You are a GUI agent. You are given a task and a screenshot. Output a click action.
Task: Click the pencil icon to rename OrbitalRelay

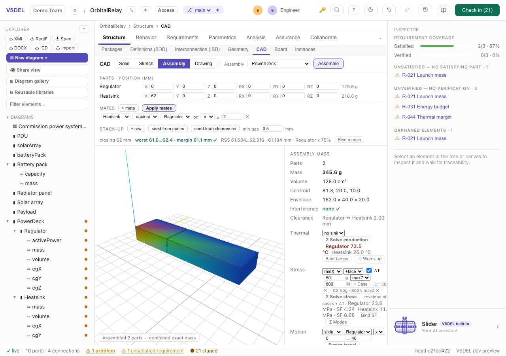tap(132, 10)
